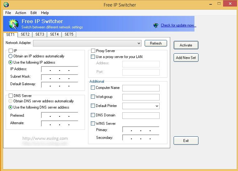Switch to the SET3 tab
Viewport: 238px width, 171px height.
pyautogui.click(x=40, y=34)
